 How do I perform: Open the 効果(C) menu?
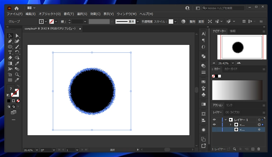pyautogui.click(x=95, y=14)
